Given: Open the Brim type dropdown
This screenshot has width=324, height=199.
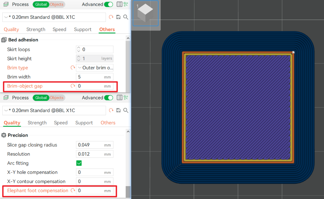Looking at the screenshot, I should tap(95, 68).
